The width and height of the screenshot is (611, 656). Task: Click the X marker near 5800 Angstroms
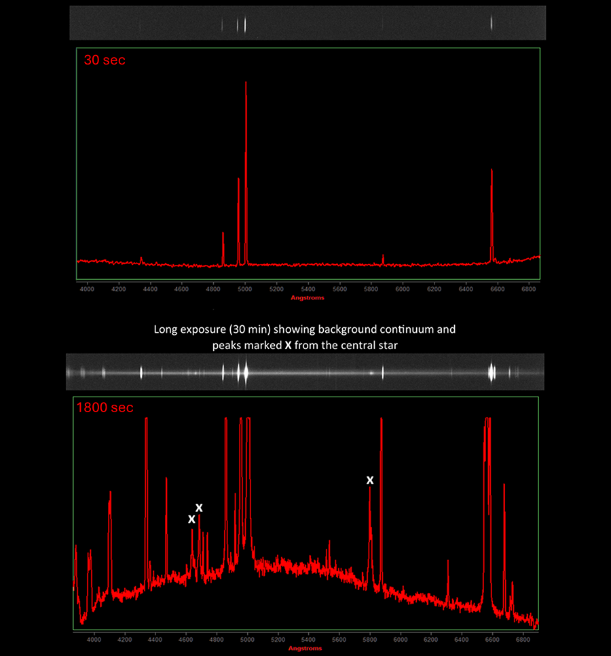point(370,480)
